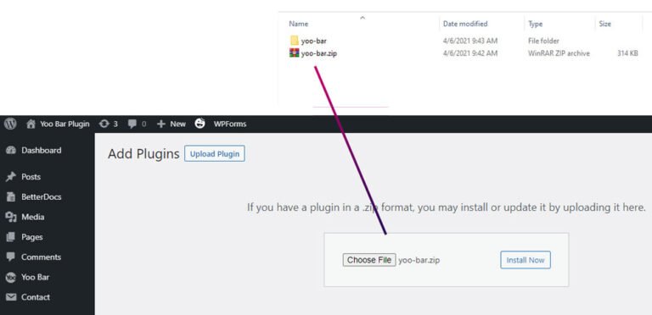Click the Upload Plugin button
Image resolution: width=652 pixels, height=315 pixels.
[215, 154]
